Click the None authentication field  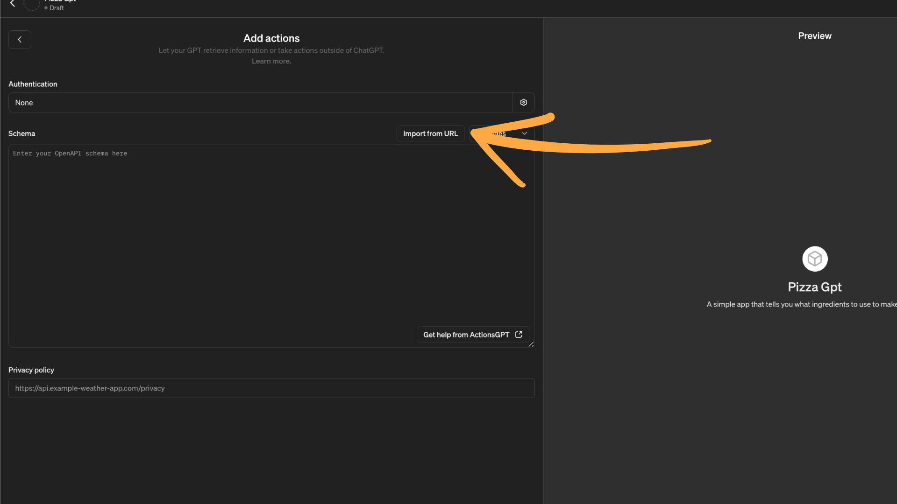pyautogui.click(x=260, y=102)
